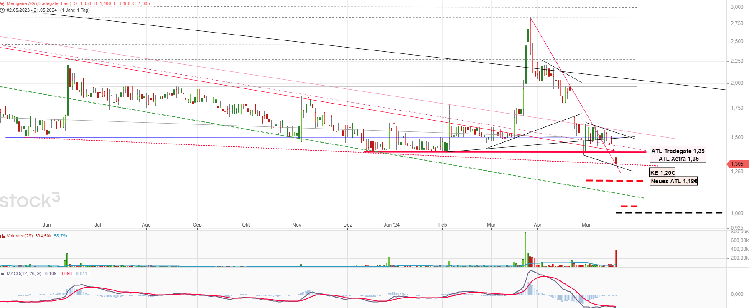Click the 'KE 1,20€' annotation label
The height and width of the screenshot is (308, 749).
tap(662, 173)
